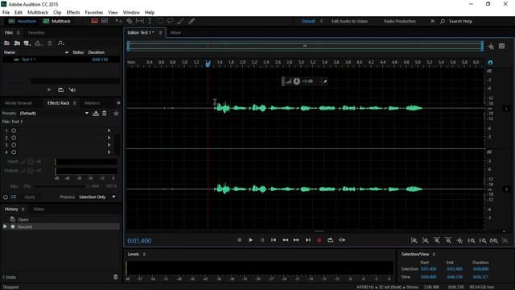Open effect list arrow for slot 4
Screen dimensions: 515x290
coord(109,152)
